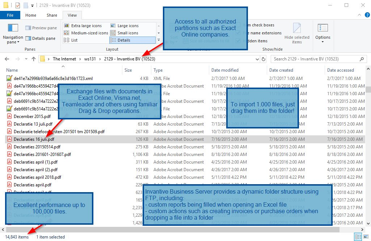
Task: Click the vertical scrollbar down arrow
Action: [x=368, y=223]
